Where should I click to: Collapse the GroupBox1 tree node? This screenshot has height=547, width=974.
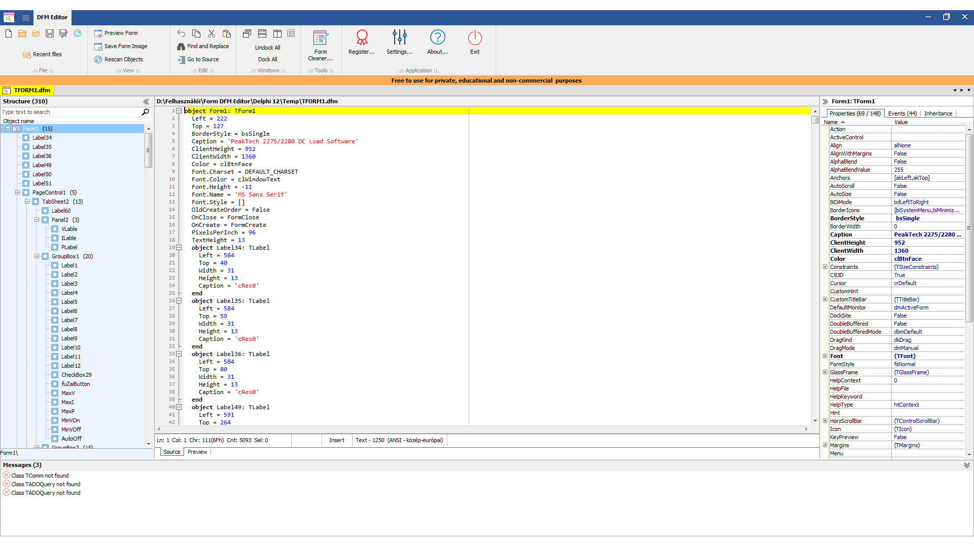click(x=37, y=256)
